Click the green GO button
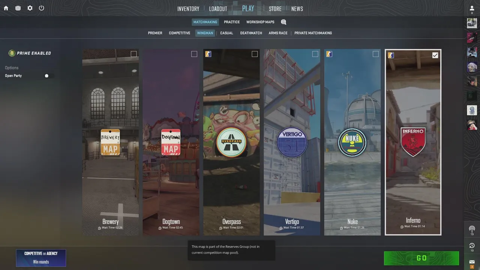The height and width of the screenshot is (270, 480). pyautogui.click(x=421, y=258)
